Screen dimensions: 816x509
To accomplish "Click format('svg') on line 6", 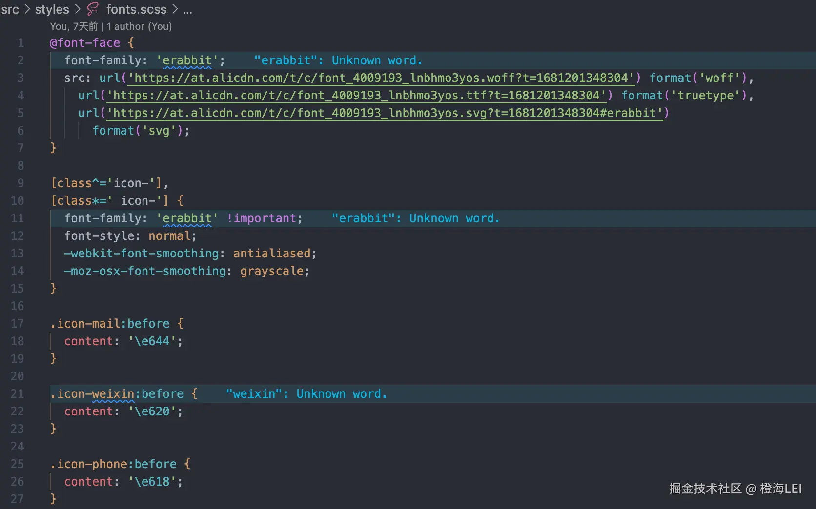I will click(138, 131).
